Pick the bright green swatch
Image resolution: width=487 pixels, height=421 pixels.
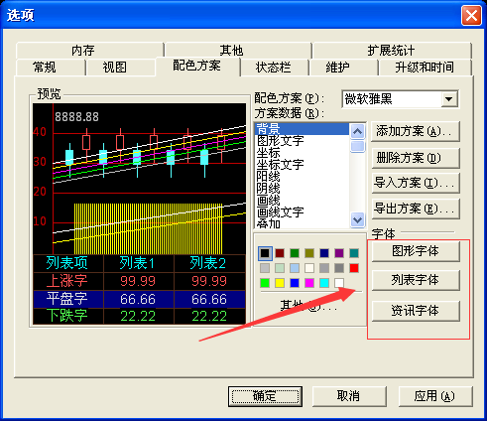pyautogui.click(x=265, y=283)
